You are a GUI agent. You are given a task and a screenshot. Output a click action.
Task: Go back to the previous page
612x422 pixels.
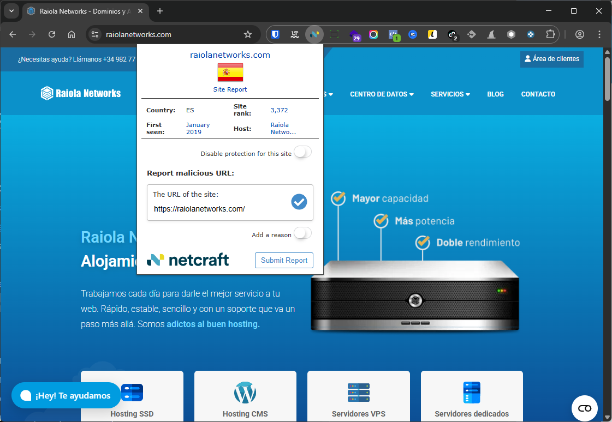(13, 35)
